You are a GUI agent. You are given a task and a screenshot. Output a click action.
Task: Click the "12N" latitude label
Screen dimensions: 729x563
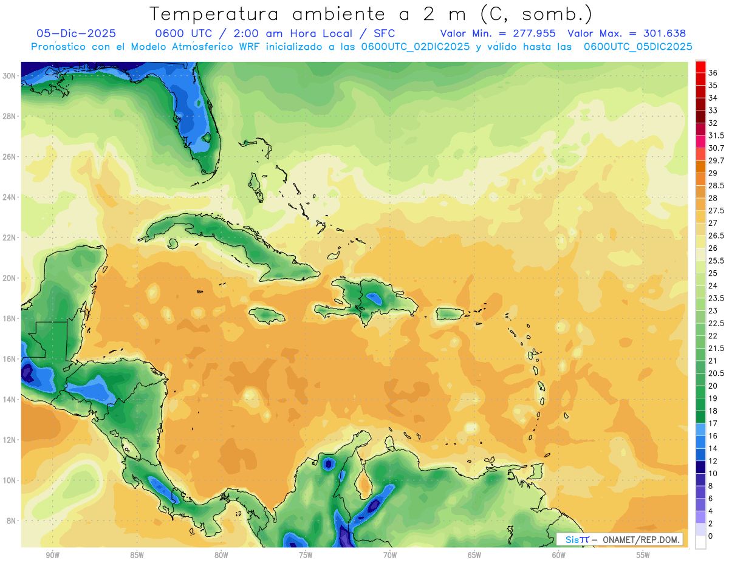coord(9,440)
